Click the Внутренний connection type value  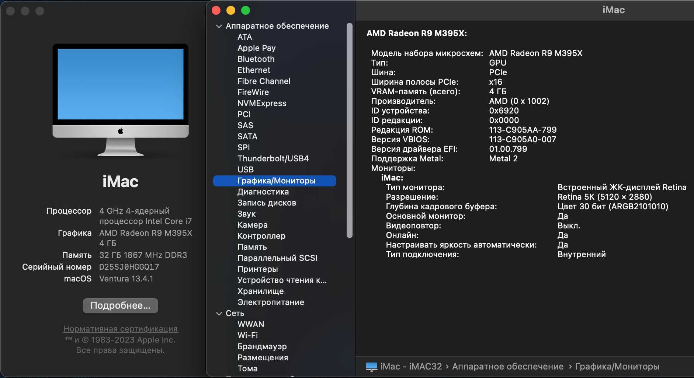pos(582,255)
